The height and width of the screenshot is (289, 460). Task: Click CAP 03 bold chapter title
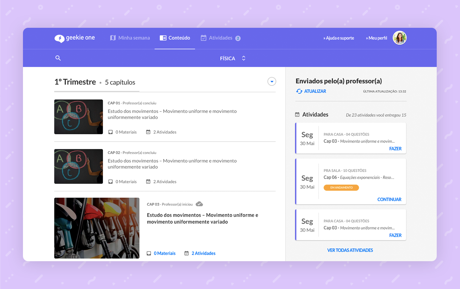click(202, 219)
